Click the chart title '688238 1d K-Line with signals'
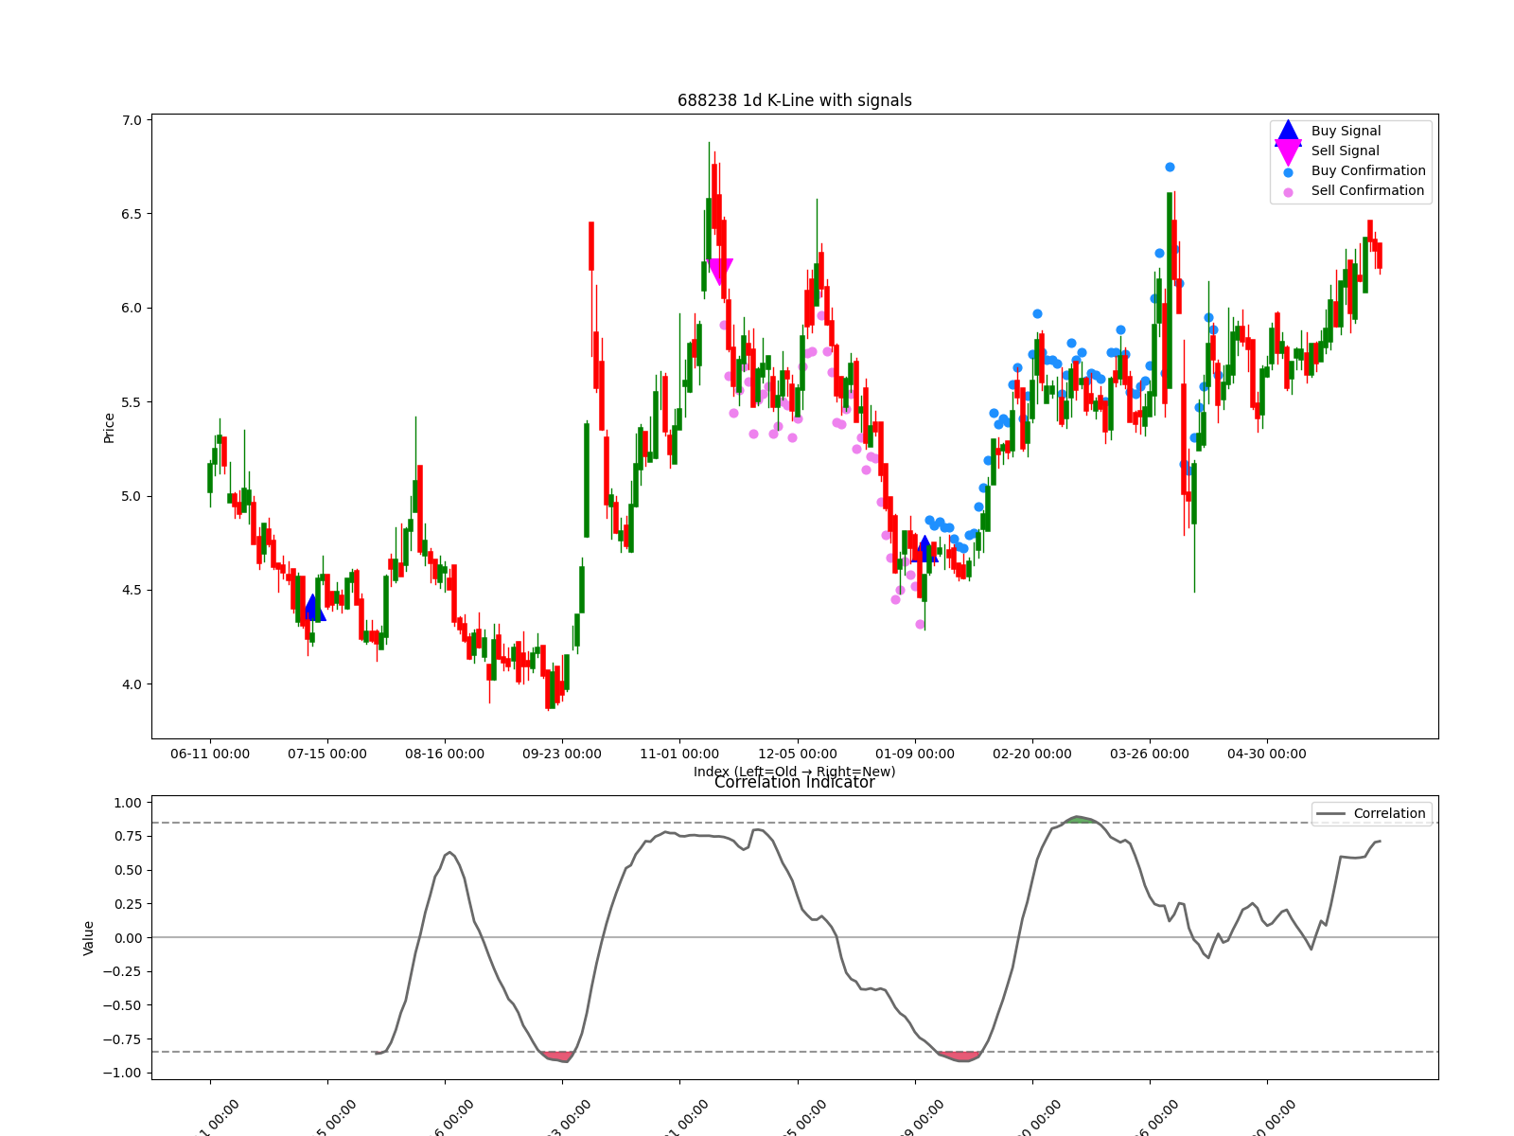This screenshot has width=1514, height=1136. pyautogui.click(x=795, y=100)
